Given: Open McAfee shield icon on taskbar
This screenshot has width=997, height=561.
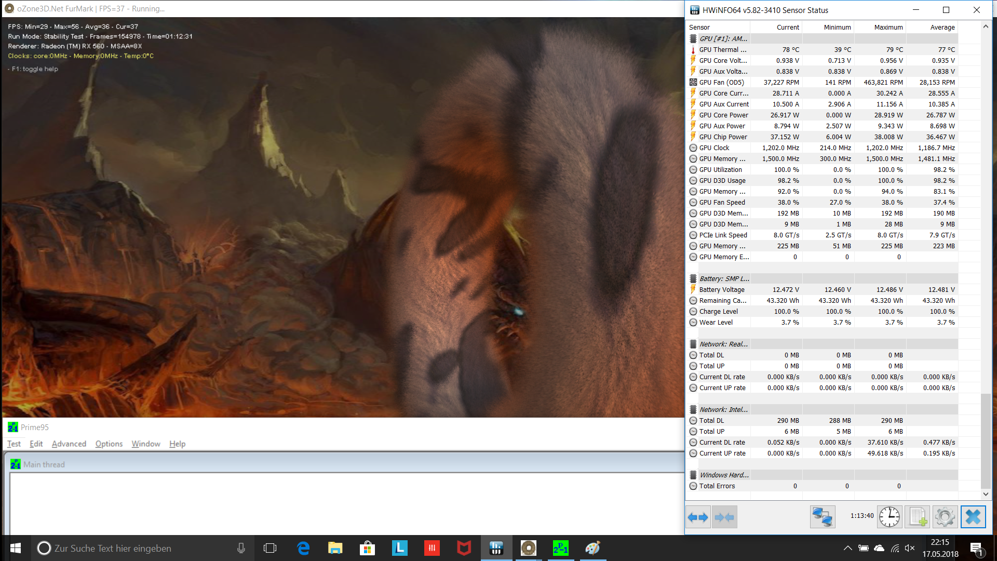Looking at the screenshot, I should 464,548.
